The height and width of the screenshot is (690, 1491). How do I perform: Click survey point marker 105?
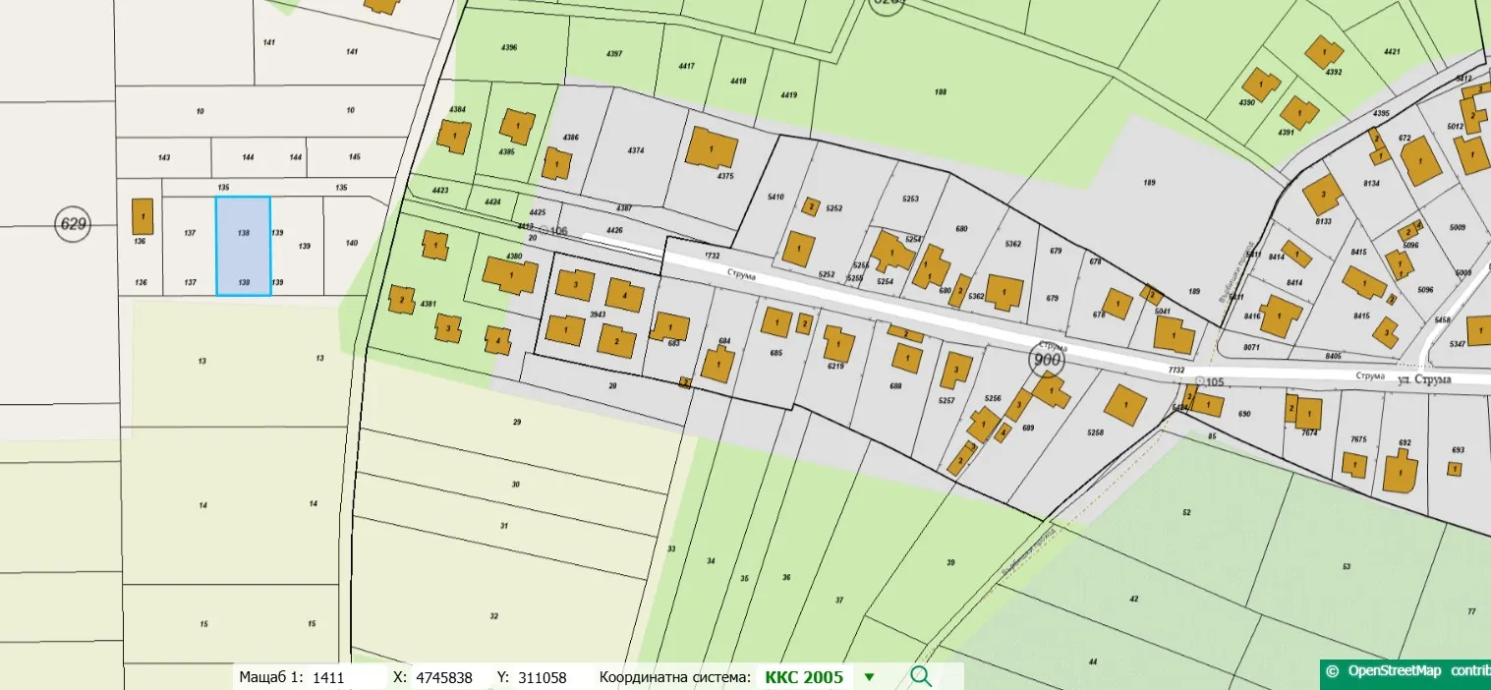click(x=1199, y=381)
